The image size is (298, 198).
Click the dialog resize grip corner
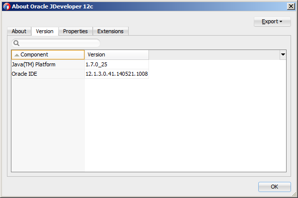click(x=294, y=194)
